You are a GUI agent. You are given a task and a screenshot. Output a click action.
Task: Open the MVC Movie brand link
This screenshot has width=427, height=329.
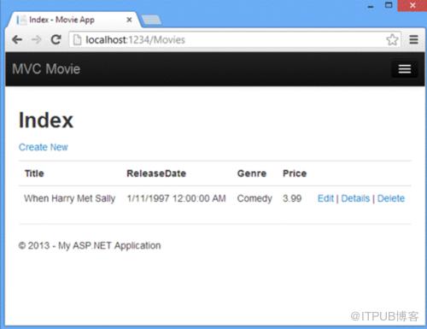[46, 69]
